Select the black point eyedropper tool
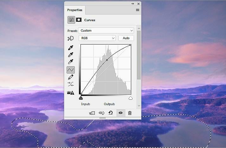 click(71, 48)
